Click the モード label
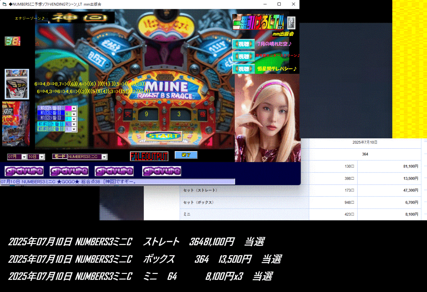 click(59, 156)
